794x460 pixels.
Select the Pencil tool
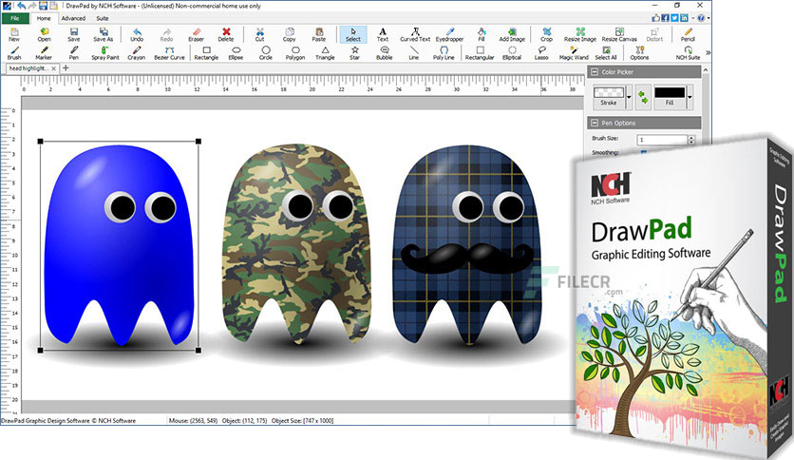tap(688, 34)
